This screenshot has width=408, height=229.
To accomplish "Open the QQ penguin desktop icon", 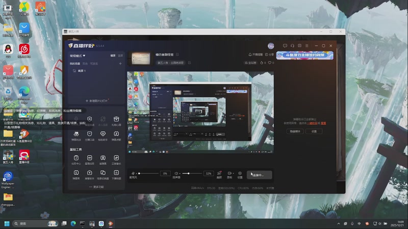I will [x=8, y=50].
